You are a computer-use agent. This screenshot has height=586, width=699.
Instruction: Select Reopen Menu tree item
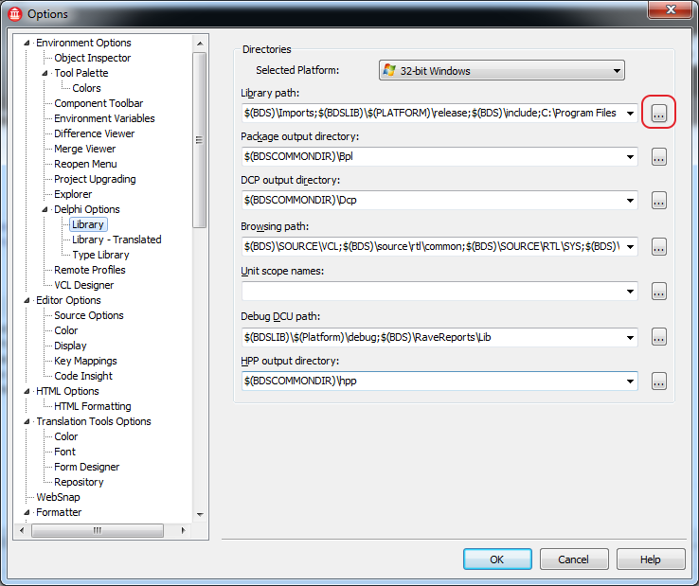coord(85,164)
